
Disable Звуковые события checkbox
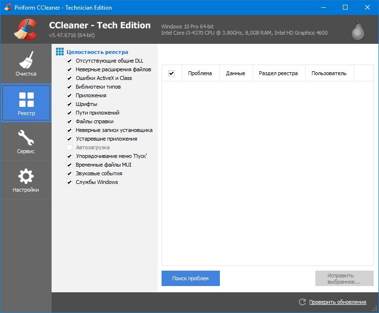[x=69, y=174]
